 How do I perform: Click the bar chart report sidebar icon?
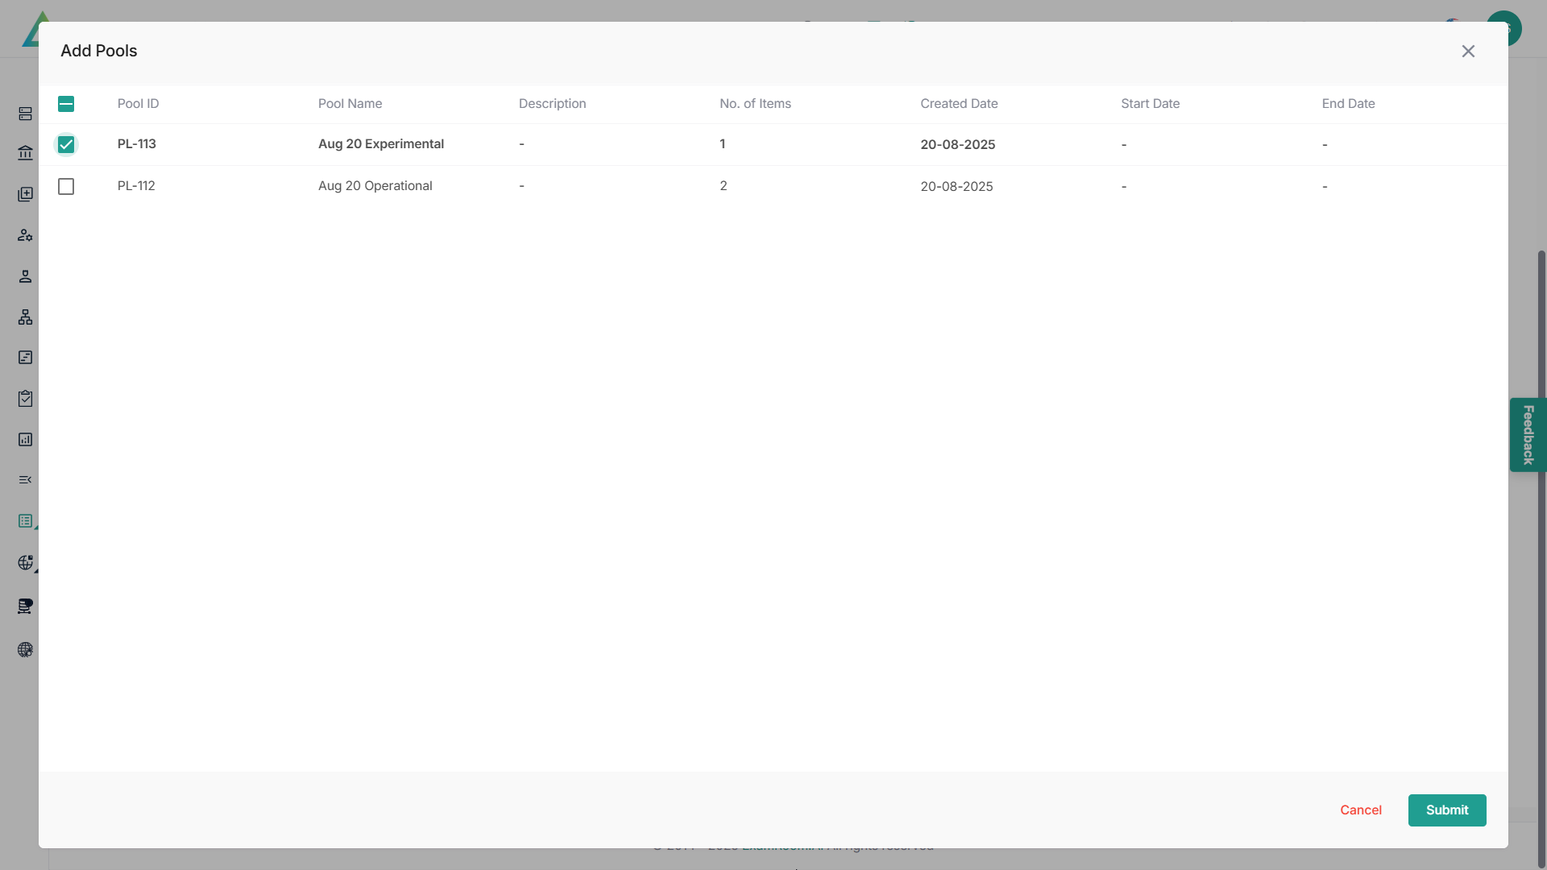pyautogui.click(x=25, y=440)
